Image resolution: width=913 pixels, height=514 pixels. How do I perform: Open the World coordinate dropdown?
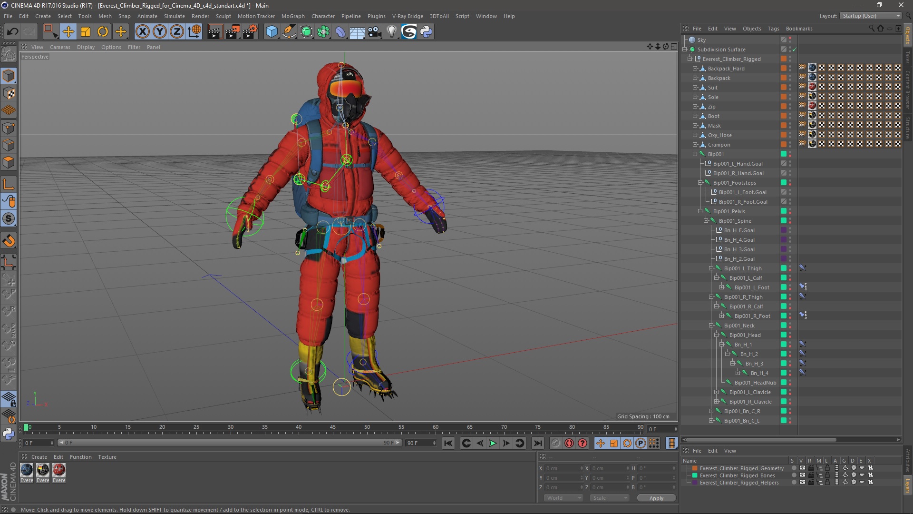(563, 498)
